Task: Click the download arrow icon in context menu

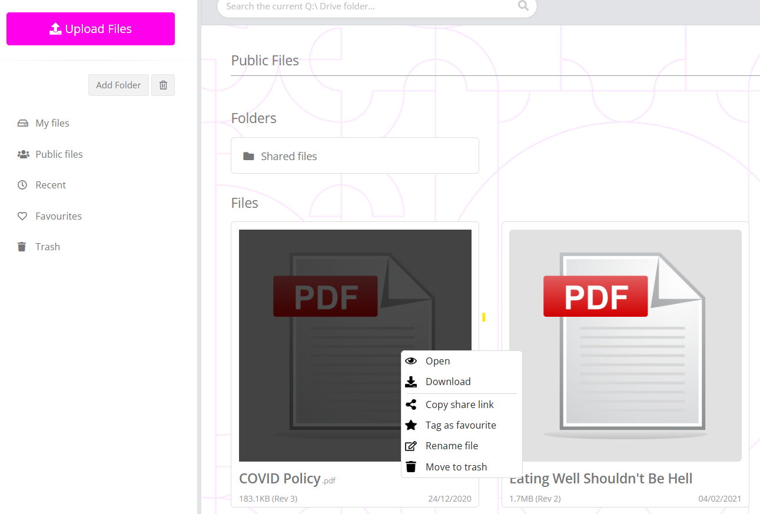Action: (x=411, y=382)
